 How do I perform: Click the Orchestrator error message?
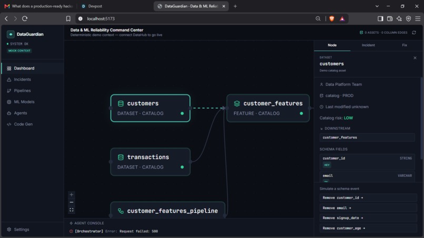tap(116, 231)
